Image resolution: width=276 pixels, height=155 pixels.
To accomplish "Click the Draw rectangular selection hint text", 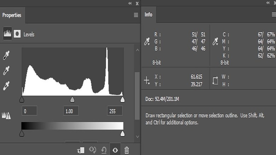I will [x=205, y=119].
